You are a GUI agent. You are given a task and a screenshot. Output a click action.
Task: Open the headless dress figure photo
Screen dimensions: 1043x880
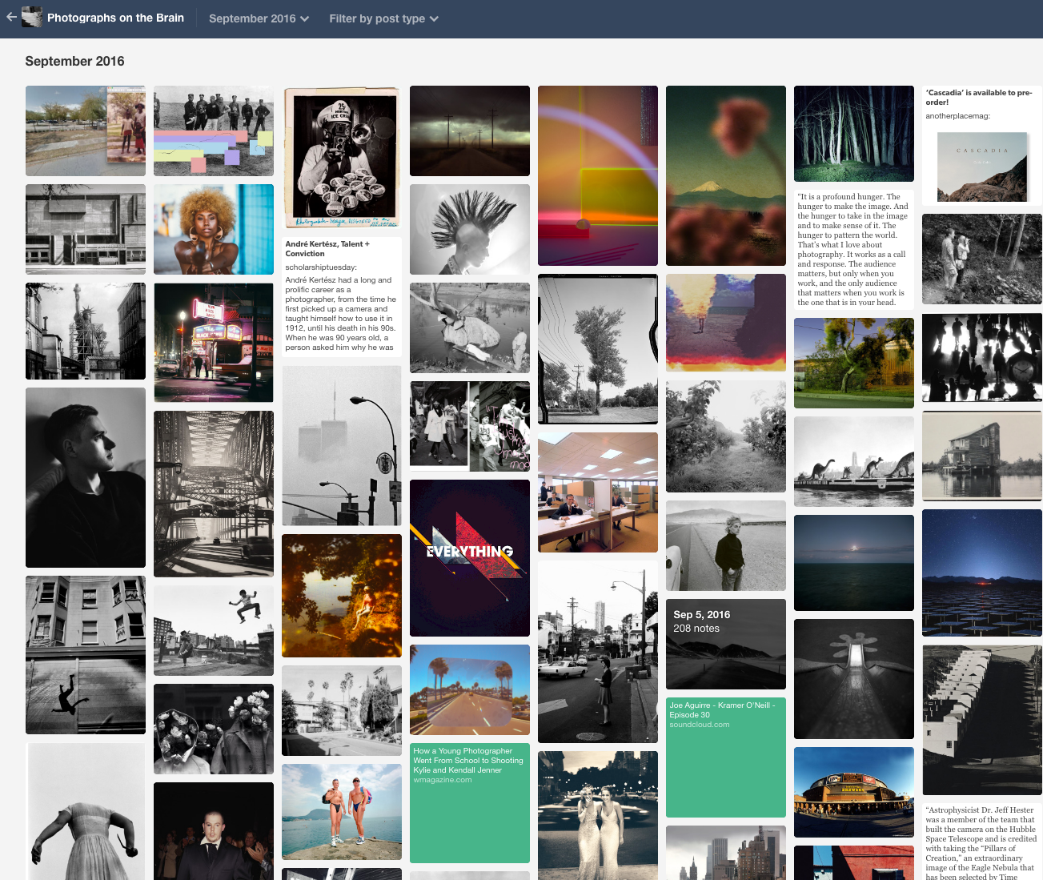(86, 811)
